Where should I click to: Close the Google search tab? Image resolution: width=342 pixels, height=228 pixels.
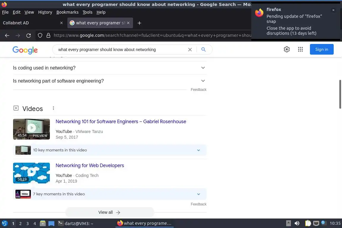pyautogui.click(x=128, y=23)
